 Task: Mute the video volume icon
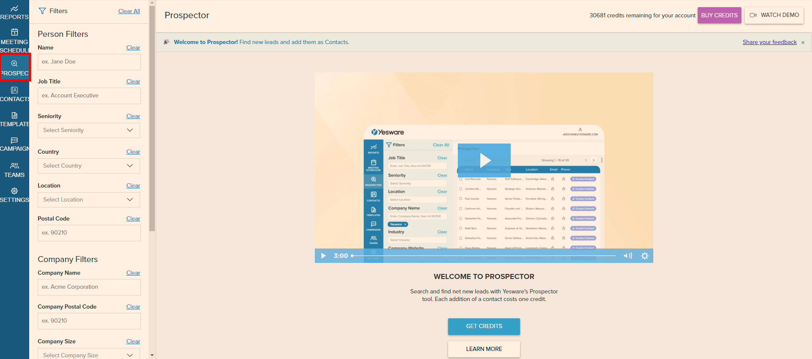628,256
